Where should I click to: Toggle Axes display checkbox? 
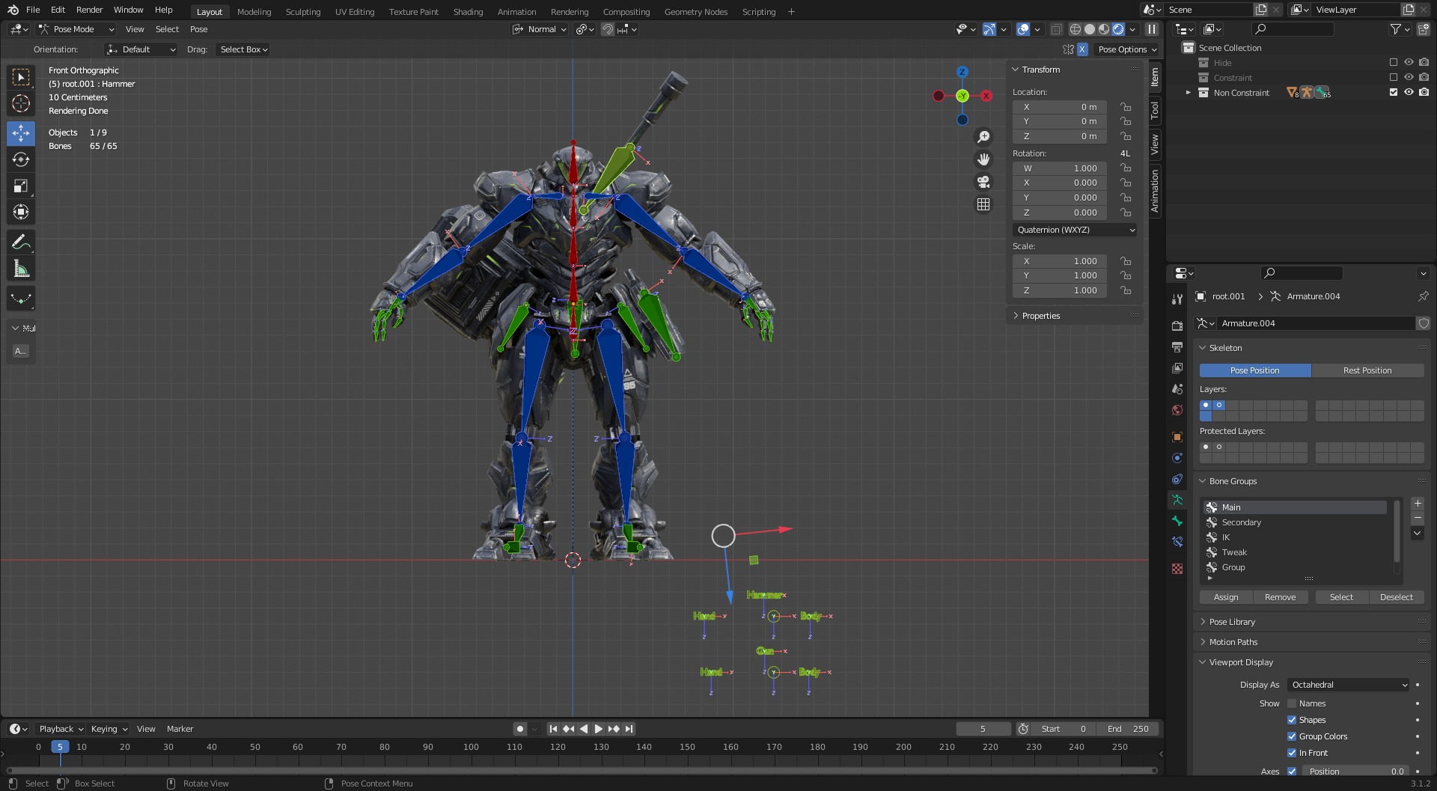point(1292,771)
